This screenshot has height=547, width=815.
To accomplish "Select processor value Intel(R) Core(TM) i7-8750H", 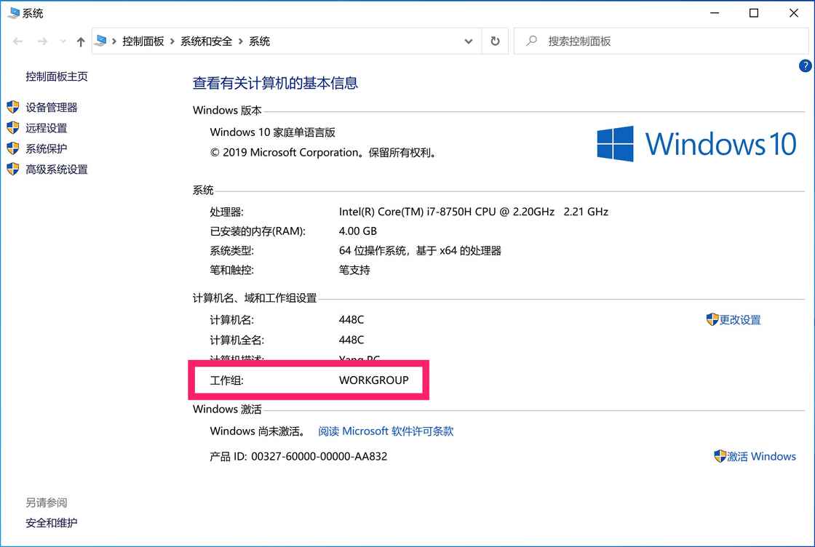I will coord(474,212).
